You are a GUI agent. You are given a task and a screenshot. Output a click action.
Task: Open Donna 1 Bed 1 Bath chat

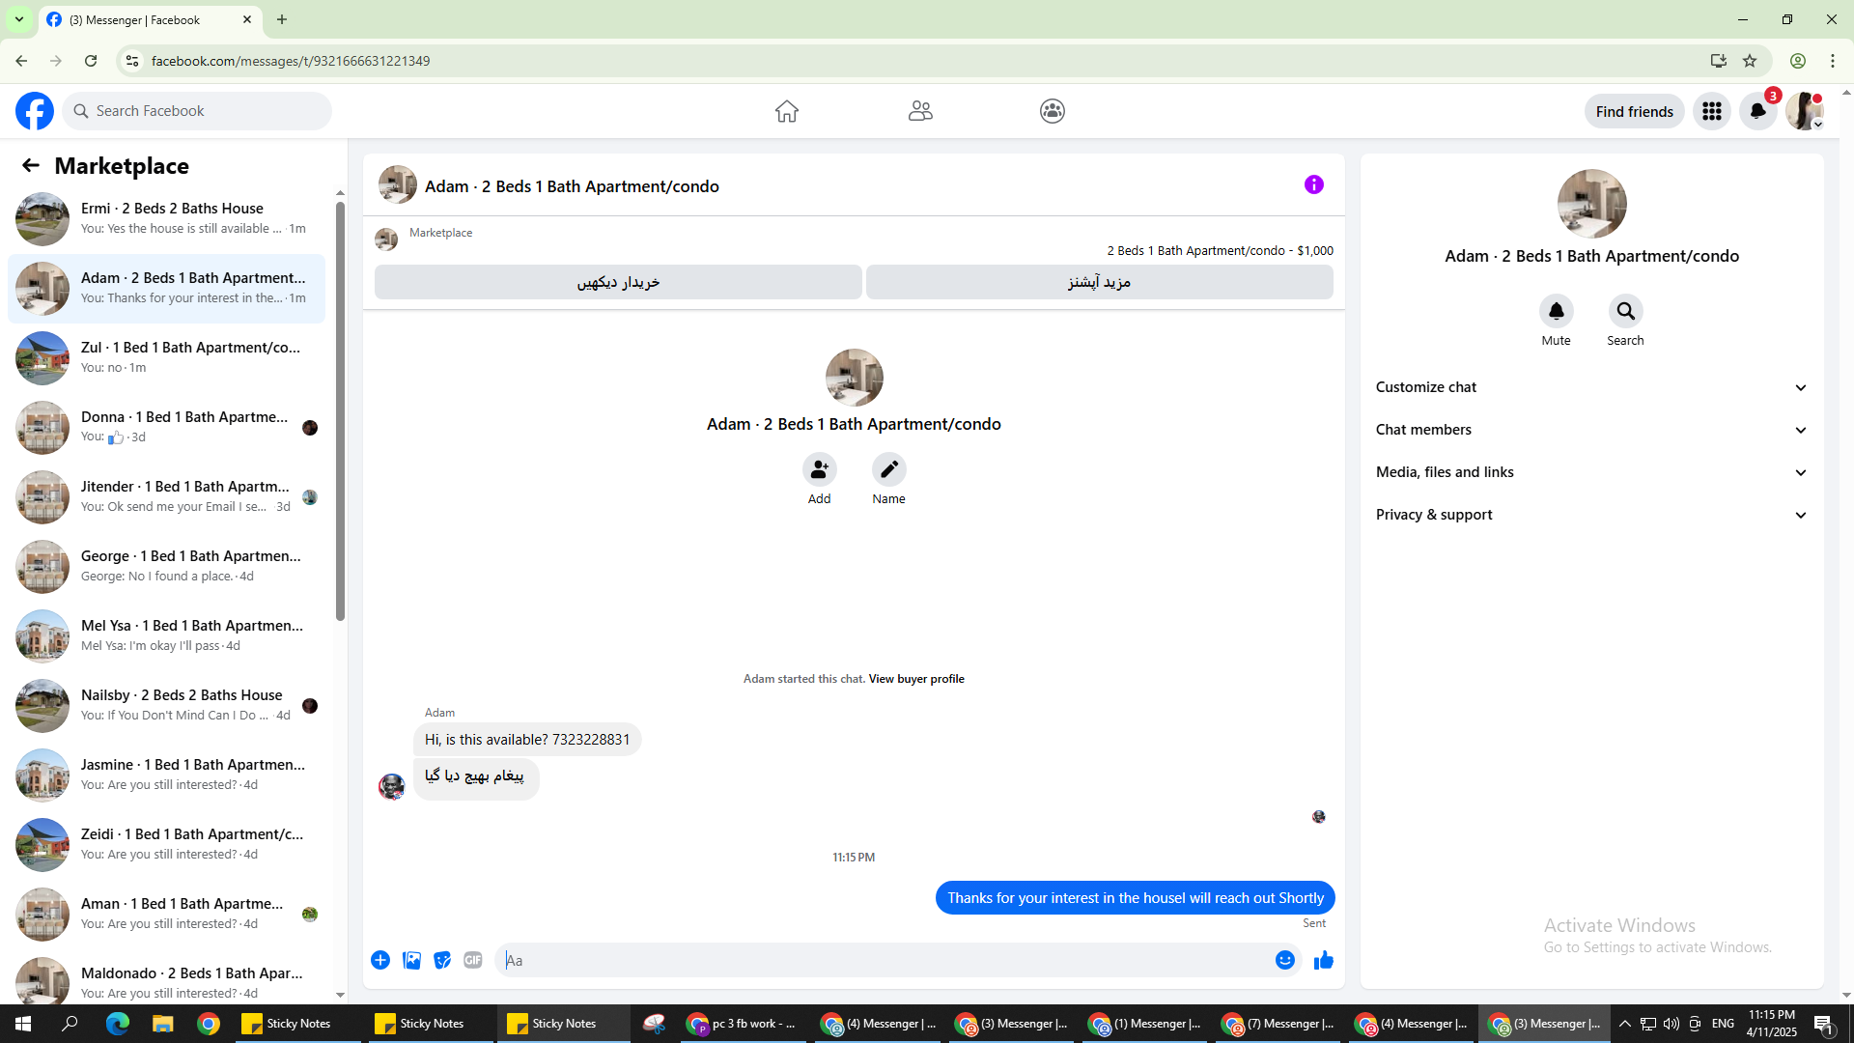[166, 427]
